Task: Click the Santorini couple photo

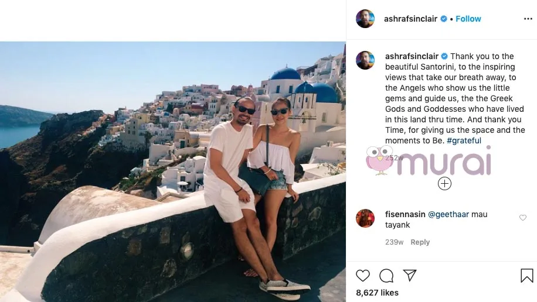Action: [x=172, y=171]
